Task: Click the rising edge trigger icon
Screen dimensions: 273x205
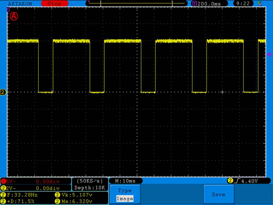Action: pos(237,181)
